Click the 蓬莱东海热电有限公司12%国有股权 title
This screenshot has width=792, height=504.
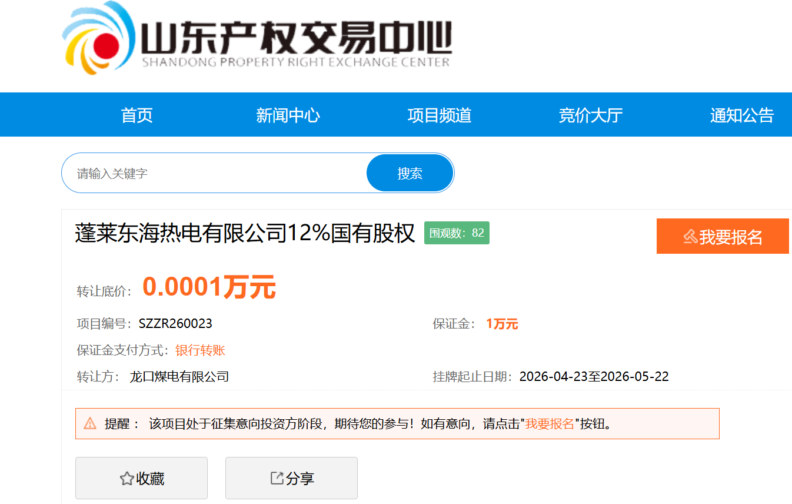245,234
